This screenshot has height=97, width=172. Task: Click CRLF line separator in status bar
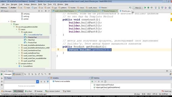[149, 94]
